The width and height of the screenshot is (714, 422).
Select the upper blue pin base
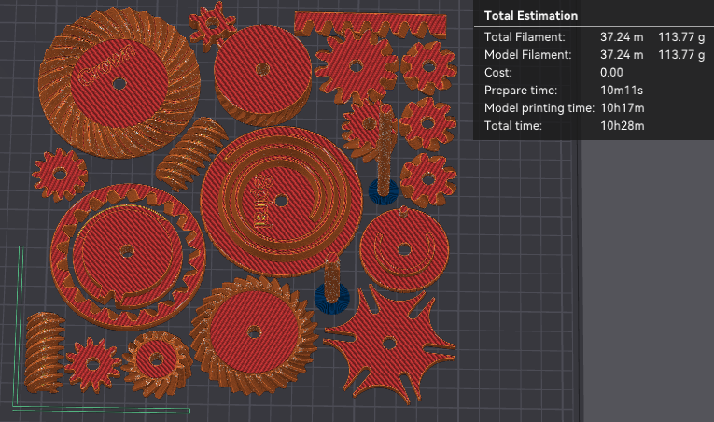click(x=383, y=190)
